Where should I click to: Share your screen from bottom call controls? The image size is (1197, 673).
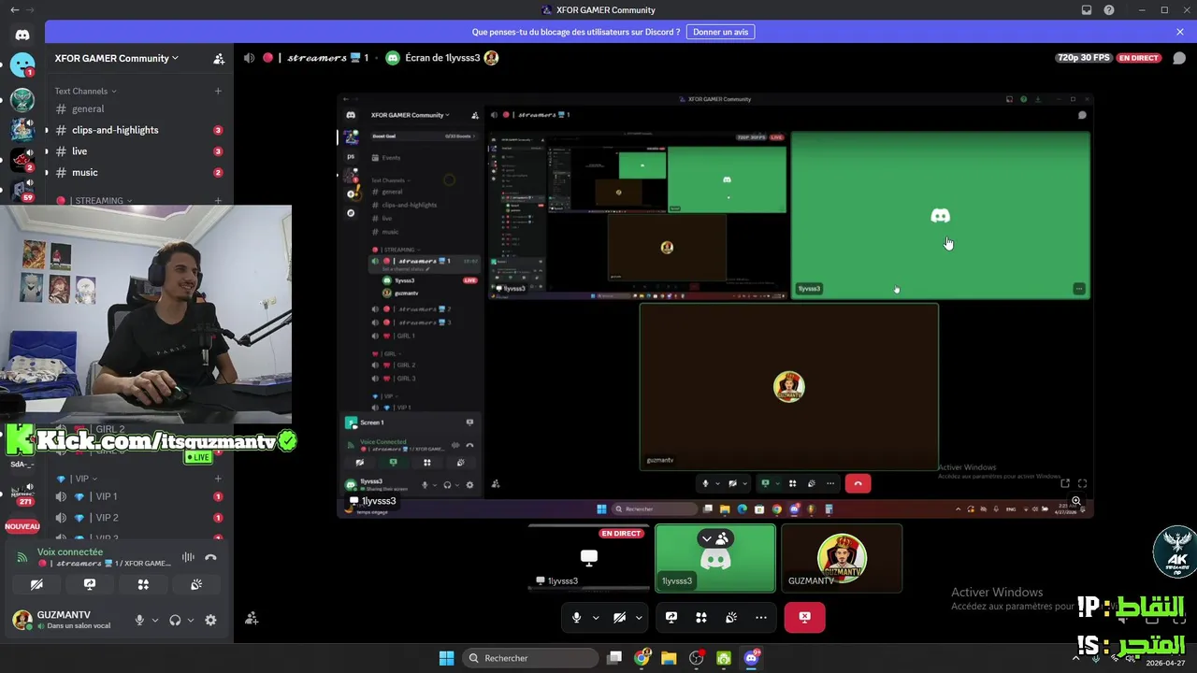coord(671,617)
